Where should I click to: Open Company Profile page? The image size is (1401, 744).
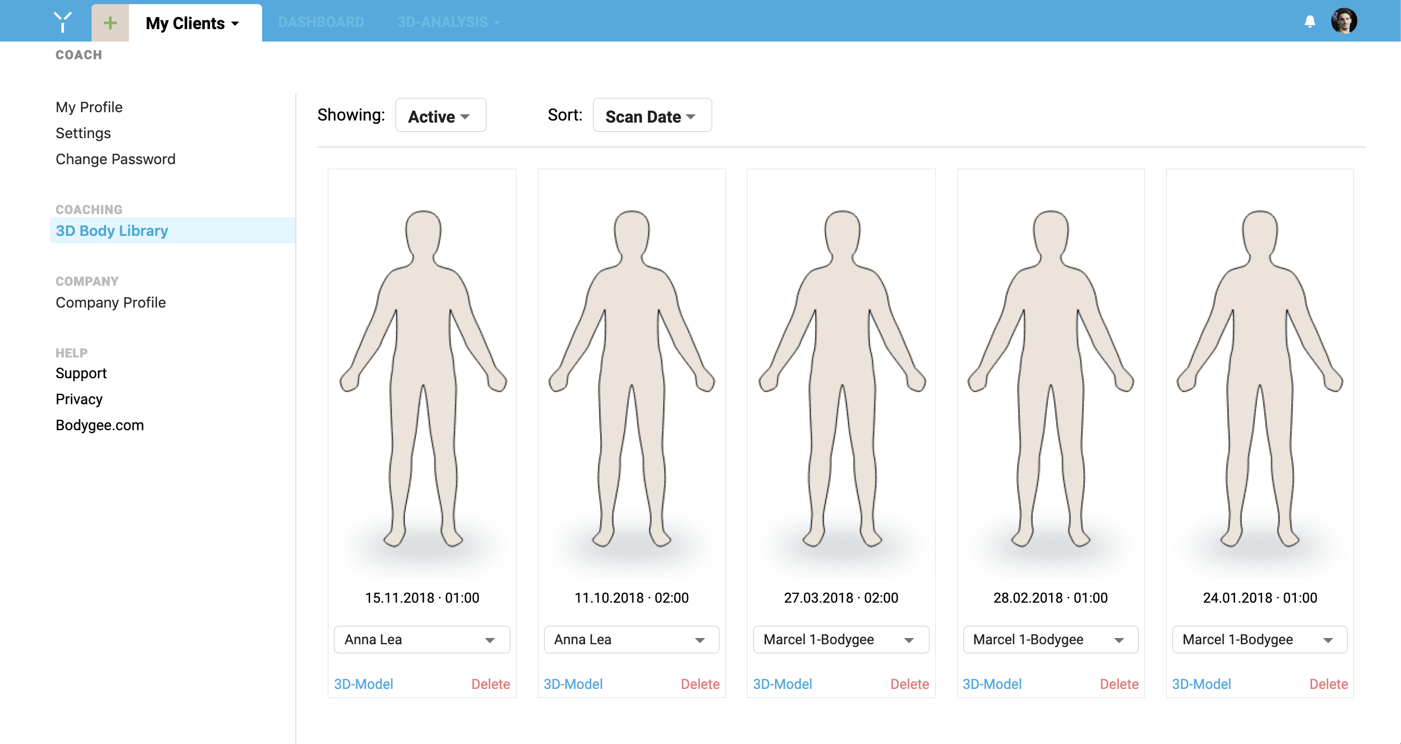[110, 302]
